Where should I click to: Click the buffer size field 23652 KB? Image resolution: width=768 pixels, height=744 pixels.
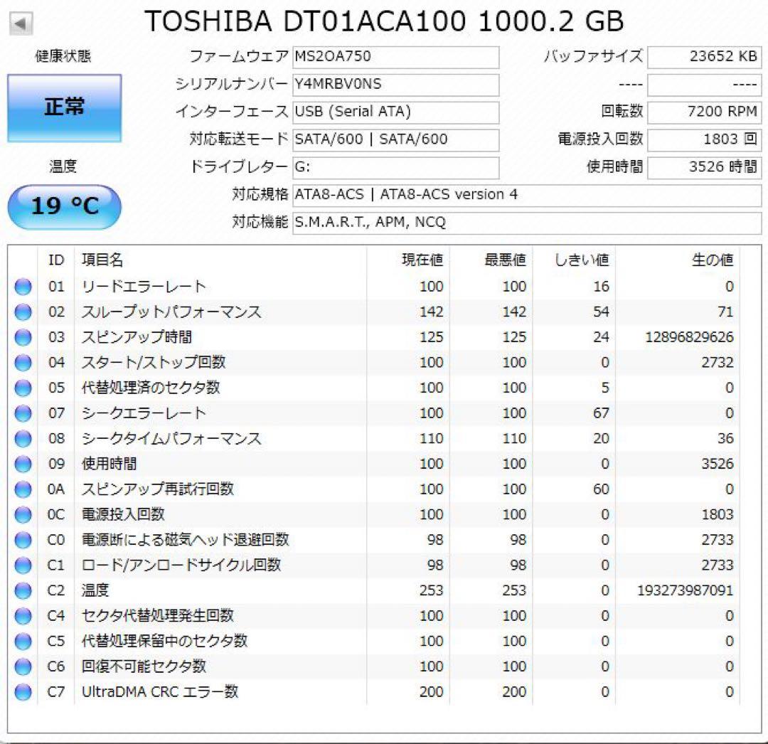[x=704, y=57]
